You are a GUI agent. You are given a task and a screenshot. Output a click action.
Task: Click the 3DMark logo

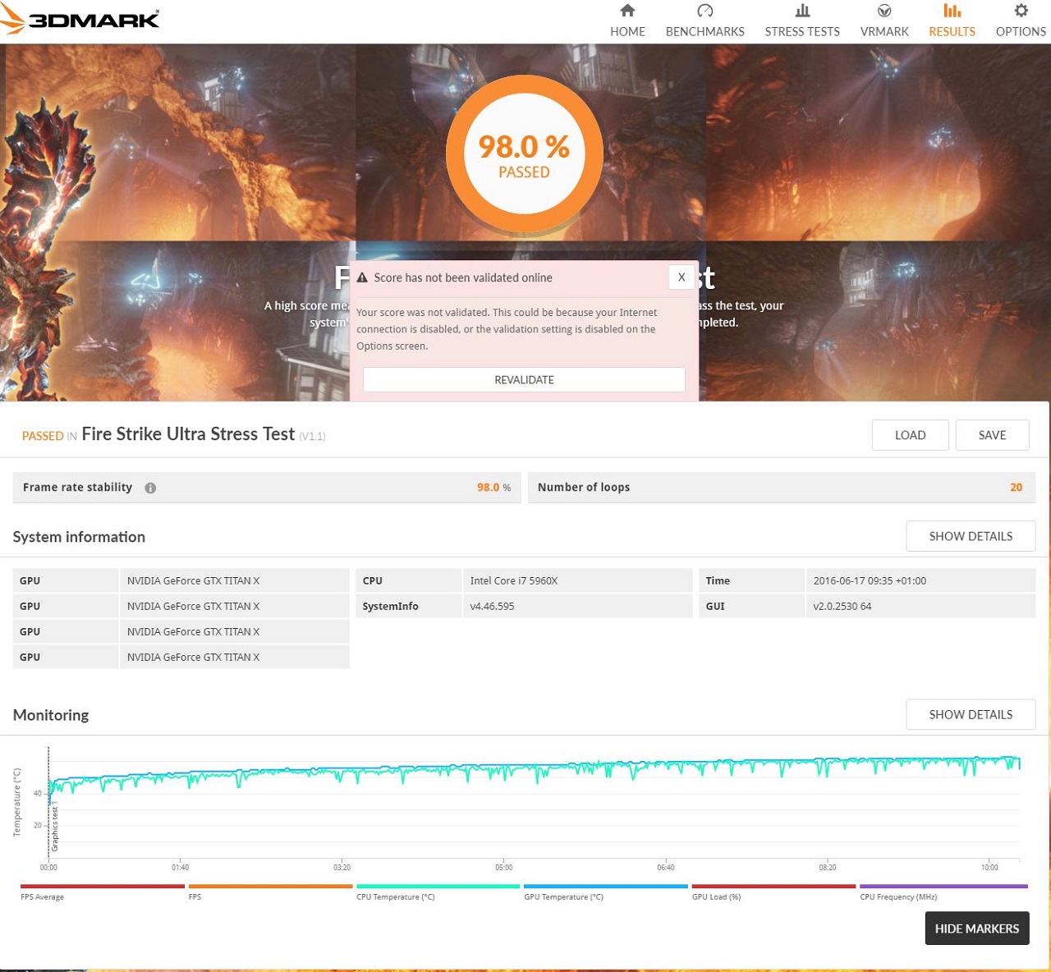80,19
